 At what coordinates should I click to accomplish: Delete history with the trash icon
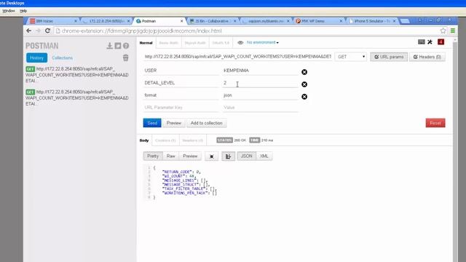click(x=126, y=57)
